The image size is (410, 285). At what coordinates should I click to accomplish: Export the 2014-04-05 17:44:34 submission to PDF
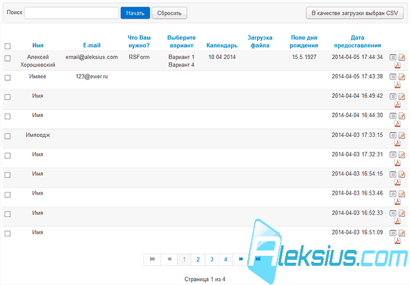point(398,65)
